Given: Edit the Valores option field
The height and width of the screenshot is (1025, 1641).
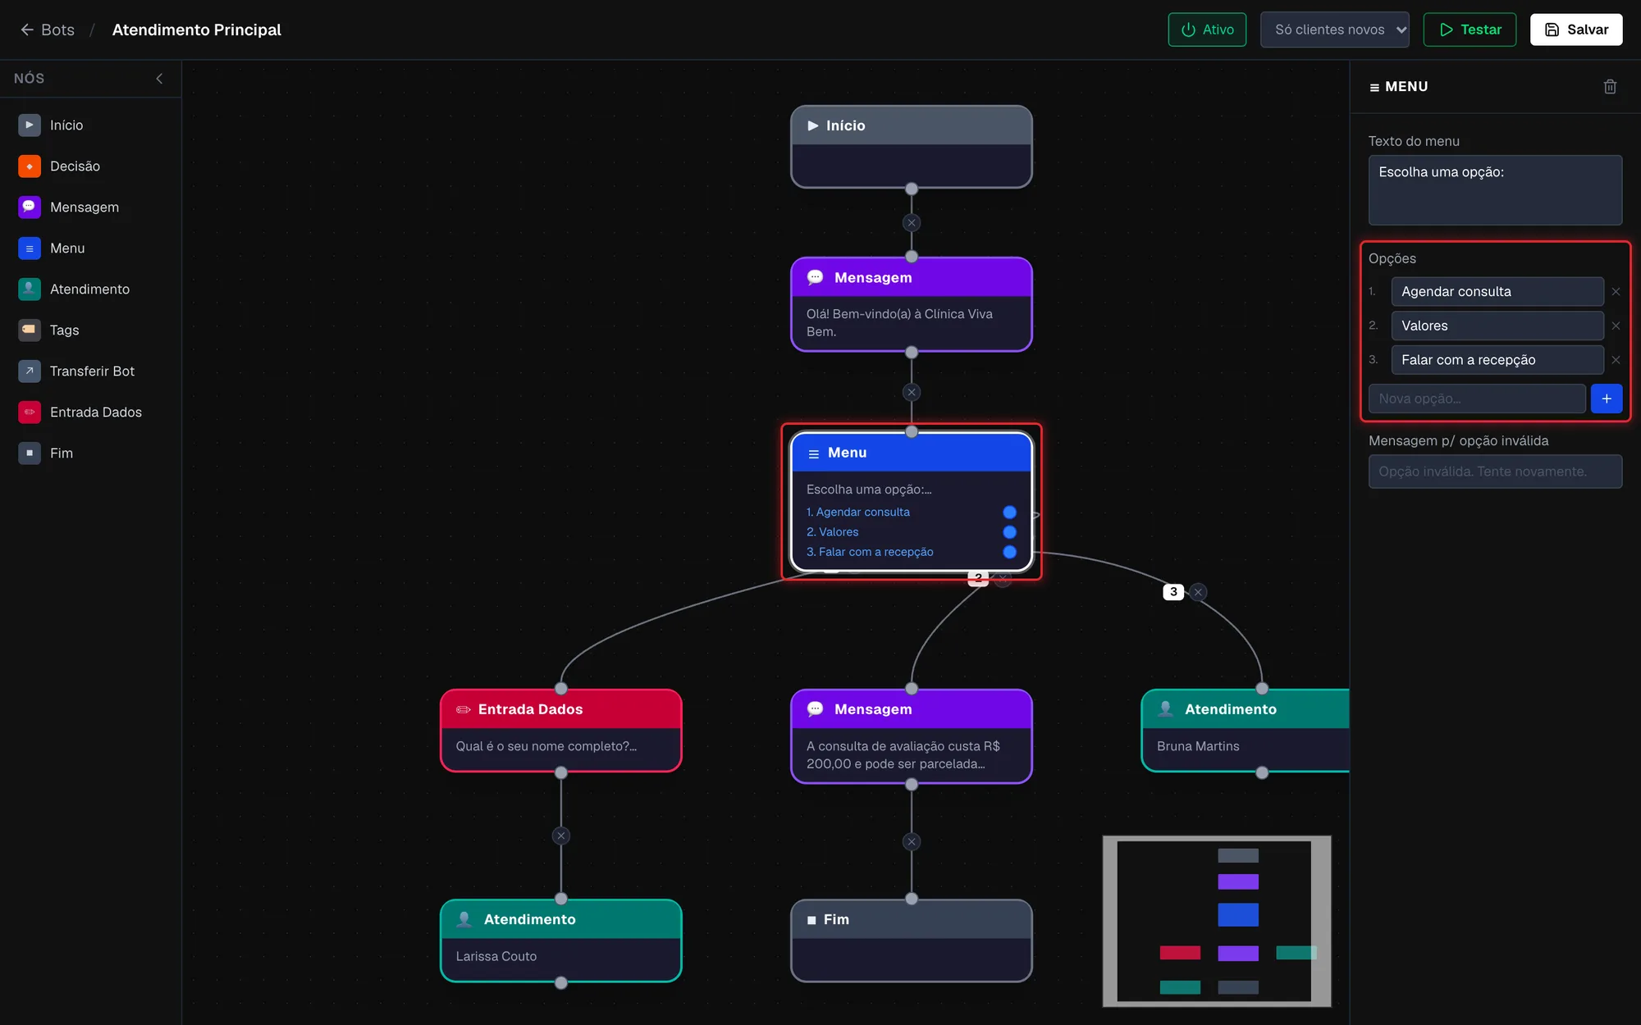Looking at the screenshot, I should [1497, 326].
